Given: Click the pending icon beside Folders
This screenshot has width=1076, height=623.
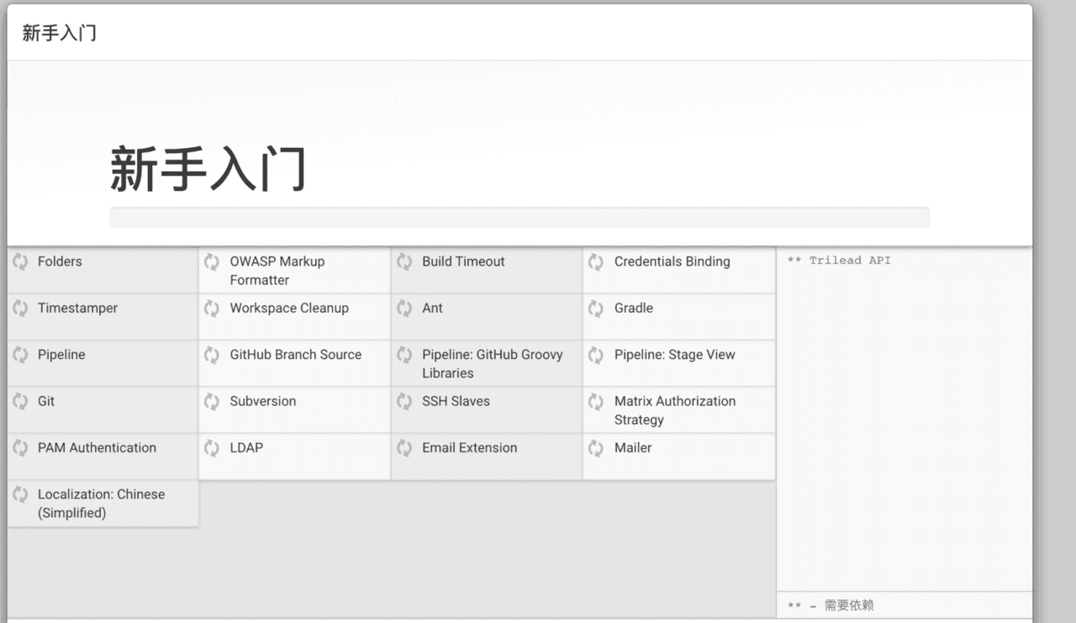Looking at the screenshot, I should click(20, 261).
